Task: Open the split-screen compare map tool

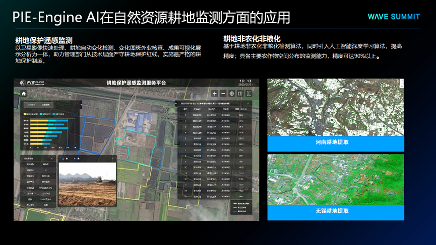Action: tap(240, 94)
